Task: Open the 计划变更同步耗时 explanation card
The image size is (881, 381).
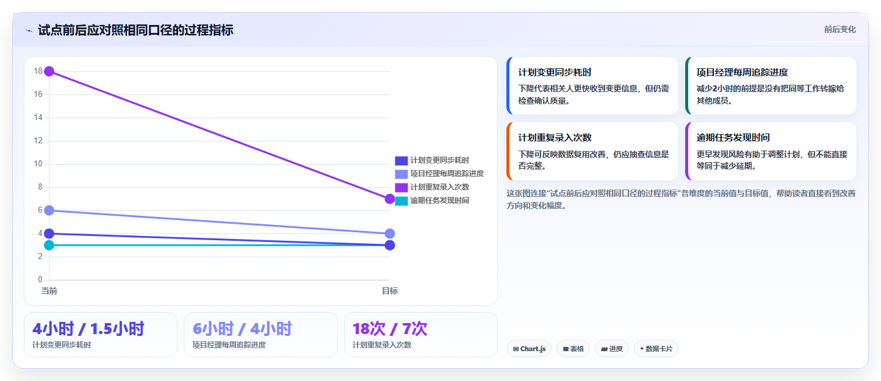Action: coord(592,86)
